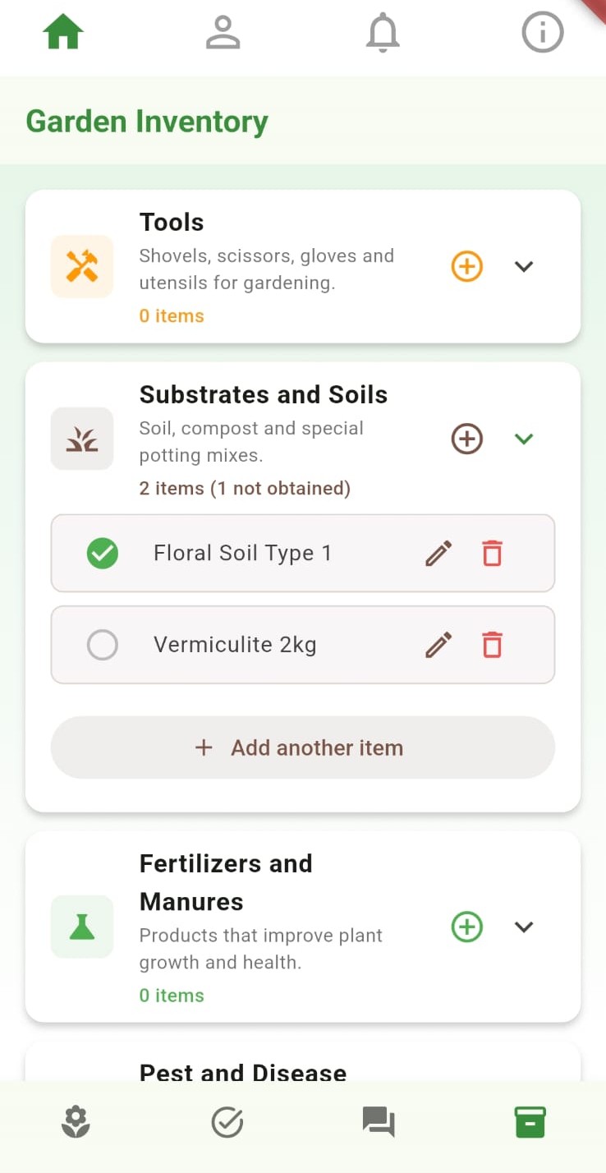Mark Vermiculite 2kg as obtained
Image resolution: width=606 pixels, height=1173 pixels.
pos(103,645)
